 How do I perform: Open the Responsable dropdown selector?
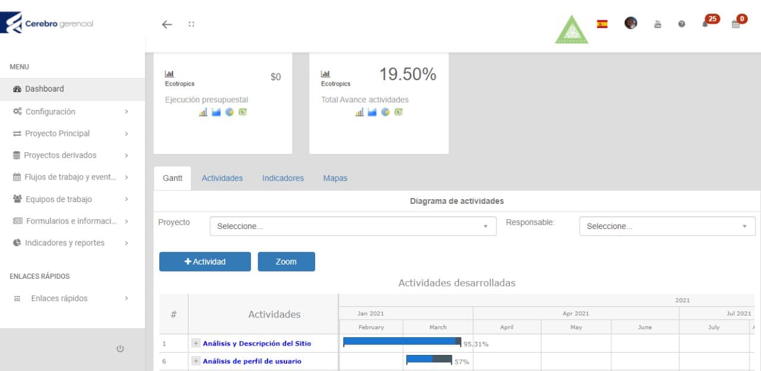(667, 227)
